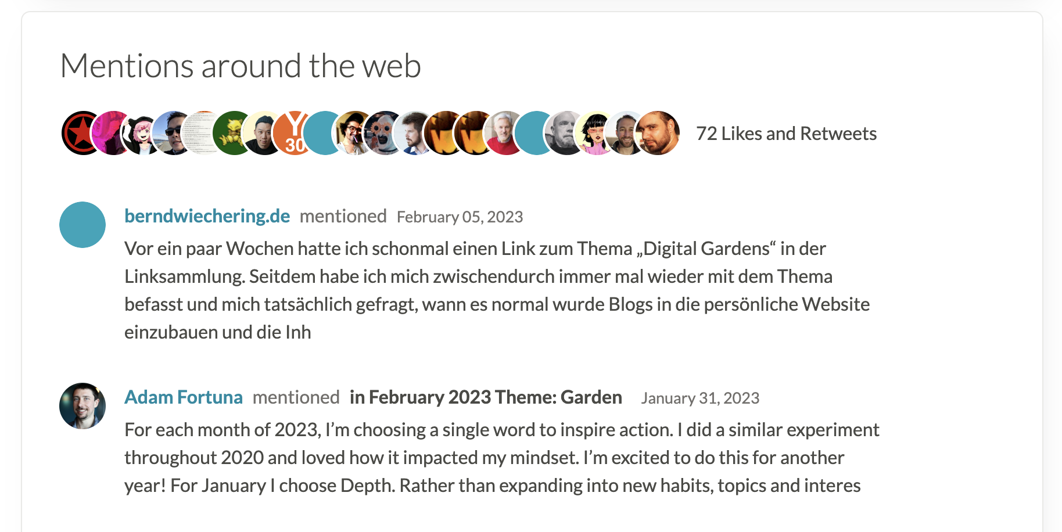Click "72 Likes and Retweets"

click(x=786, y=133)
